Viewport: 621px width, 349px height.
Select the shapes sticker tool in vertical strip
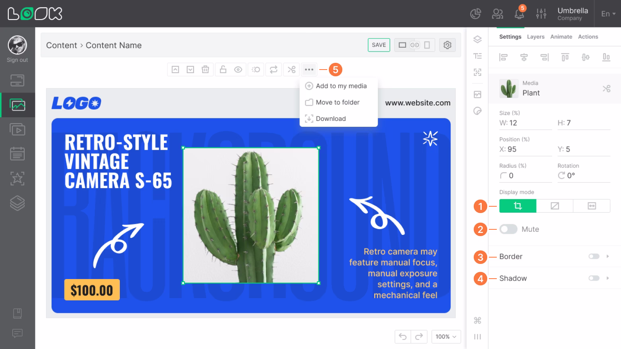477,111
